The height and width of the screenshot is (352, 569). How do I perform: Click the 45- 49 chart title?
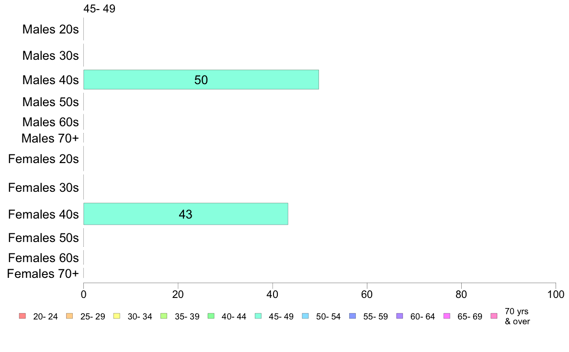coord(100,9)
